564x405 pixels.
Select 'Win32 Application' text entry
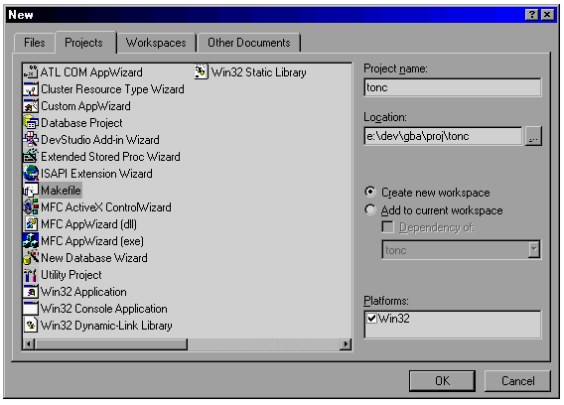83,292
